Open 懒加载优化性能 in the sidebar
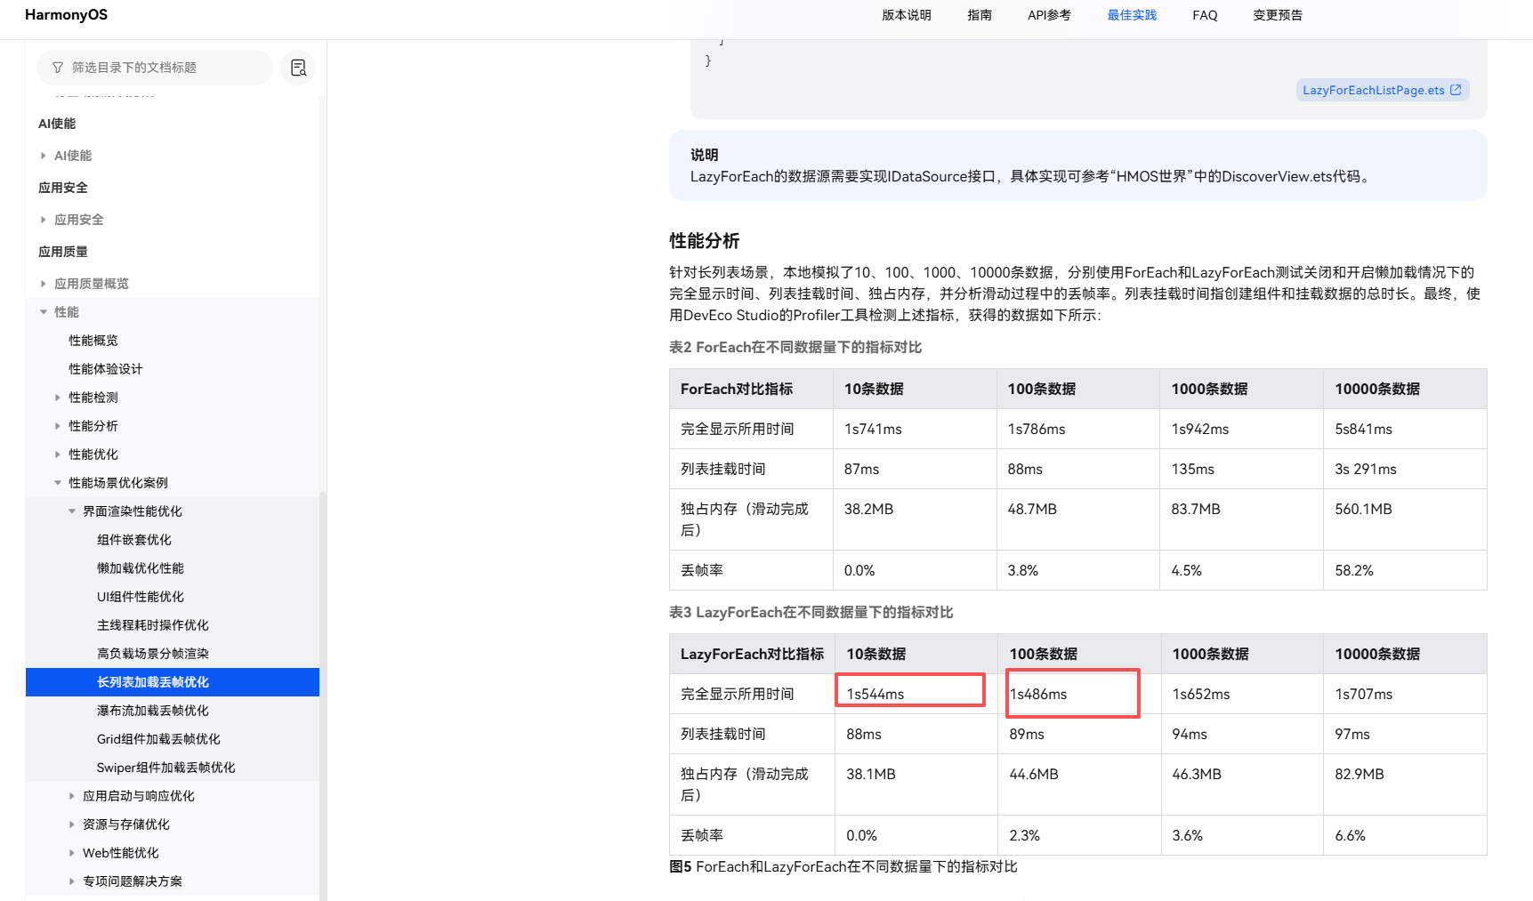1533x901 pixels. [141, 568]
